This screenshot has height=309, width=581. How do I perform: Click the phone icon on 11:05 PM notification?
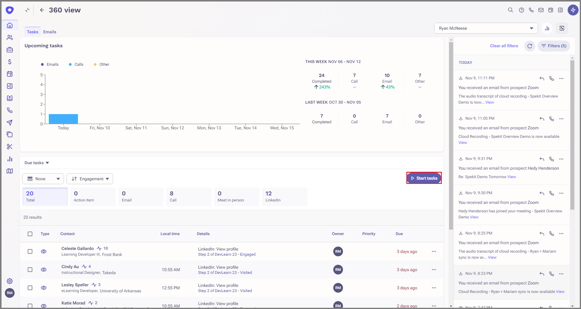coord(551,119)
